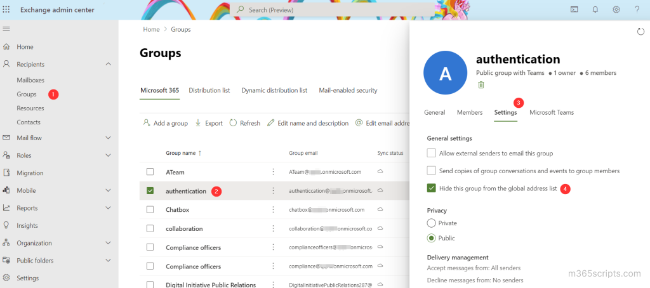Click the Reports chart icon
650x288 pixels.
pos(6,207)
